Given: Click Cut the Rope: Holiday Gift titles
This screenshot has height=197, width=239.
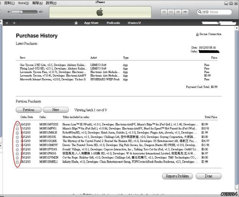Looking at the screenshot, I should [130, 157].
